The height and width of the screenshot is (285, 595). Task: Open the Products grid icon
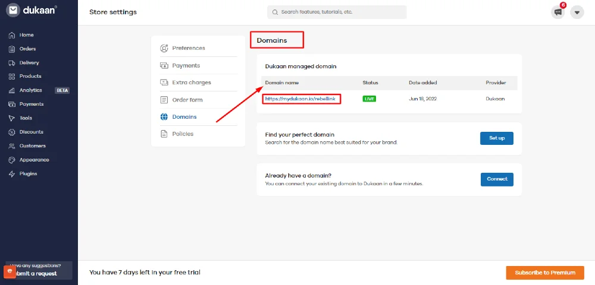tap(12, 77)
